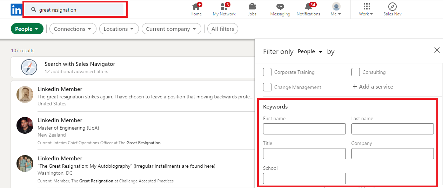The height and width of the screenshot is (188, 443).
Task: Open the United States member's profile photo
Action: pos(25,95)
